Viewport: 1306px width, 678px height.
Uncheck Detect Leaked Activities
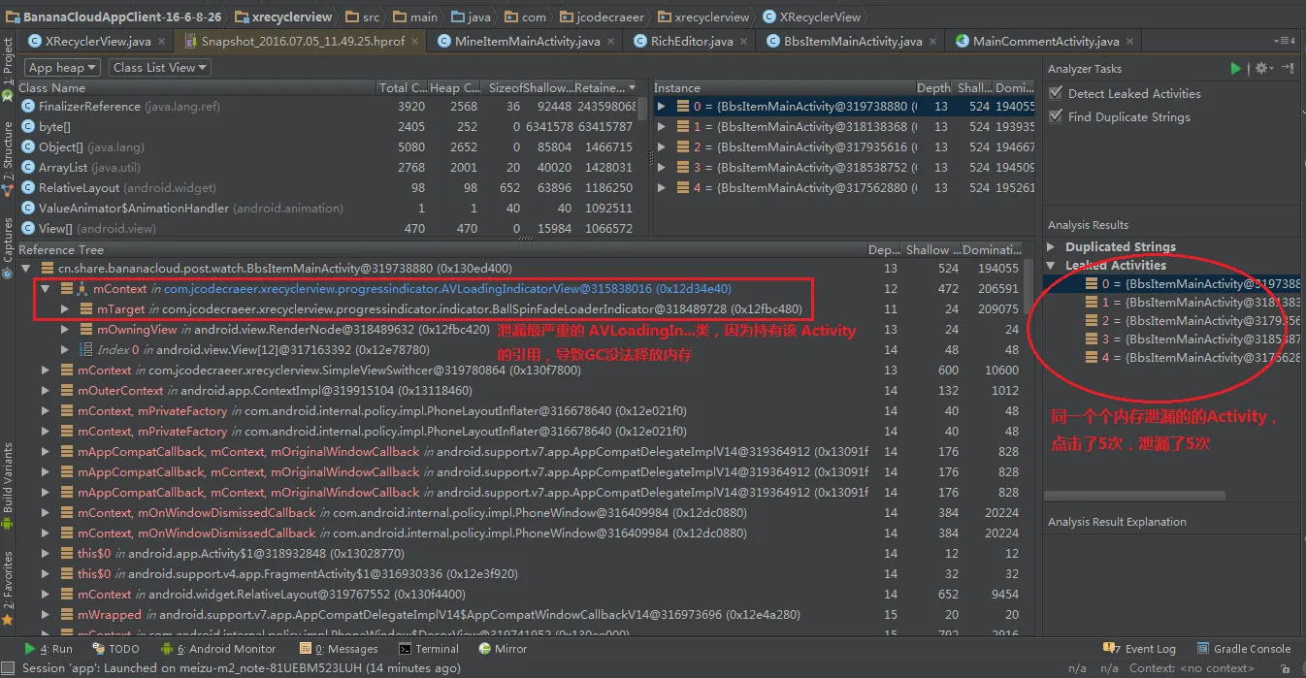pos(1056,94)
